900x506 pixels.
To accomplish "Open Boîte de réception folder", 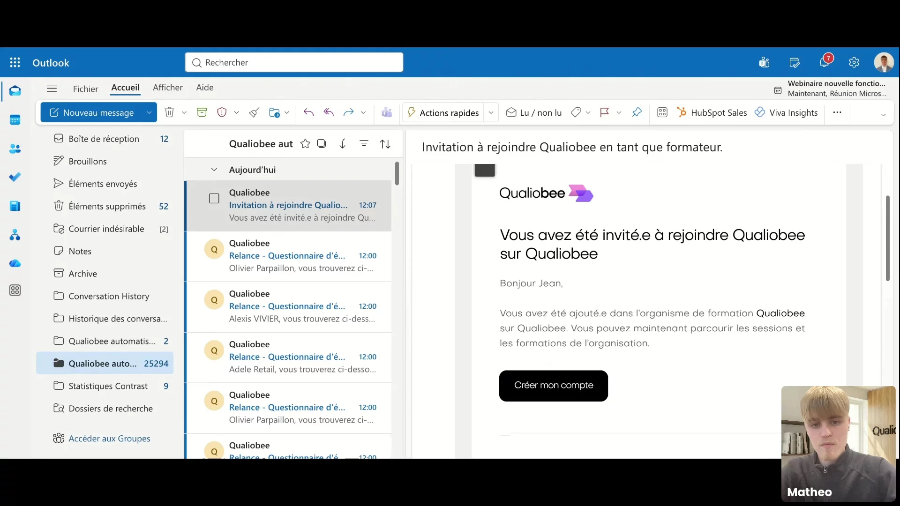I will 105,139.
